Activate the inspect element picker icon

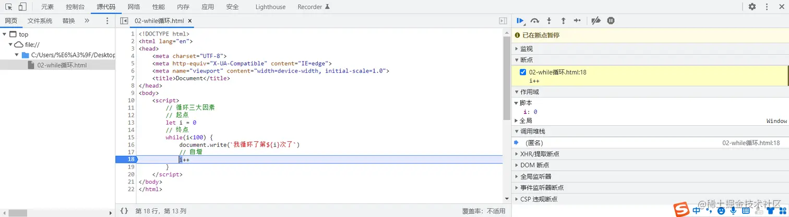9,7
